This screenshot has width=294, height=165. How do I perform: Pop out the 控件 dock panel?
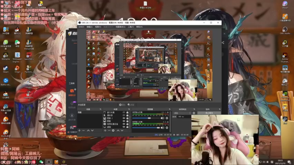click(219, 109)
